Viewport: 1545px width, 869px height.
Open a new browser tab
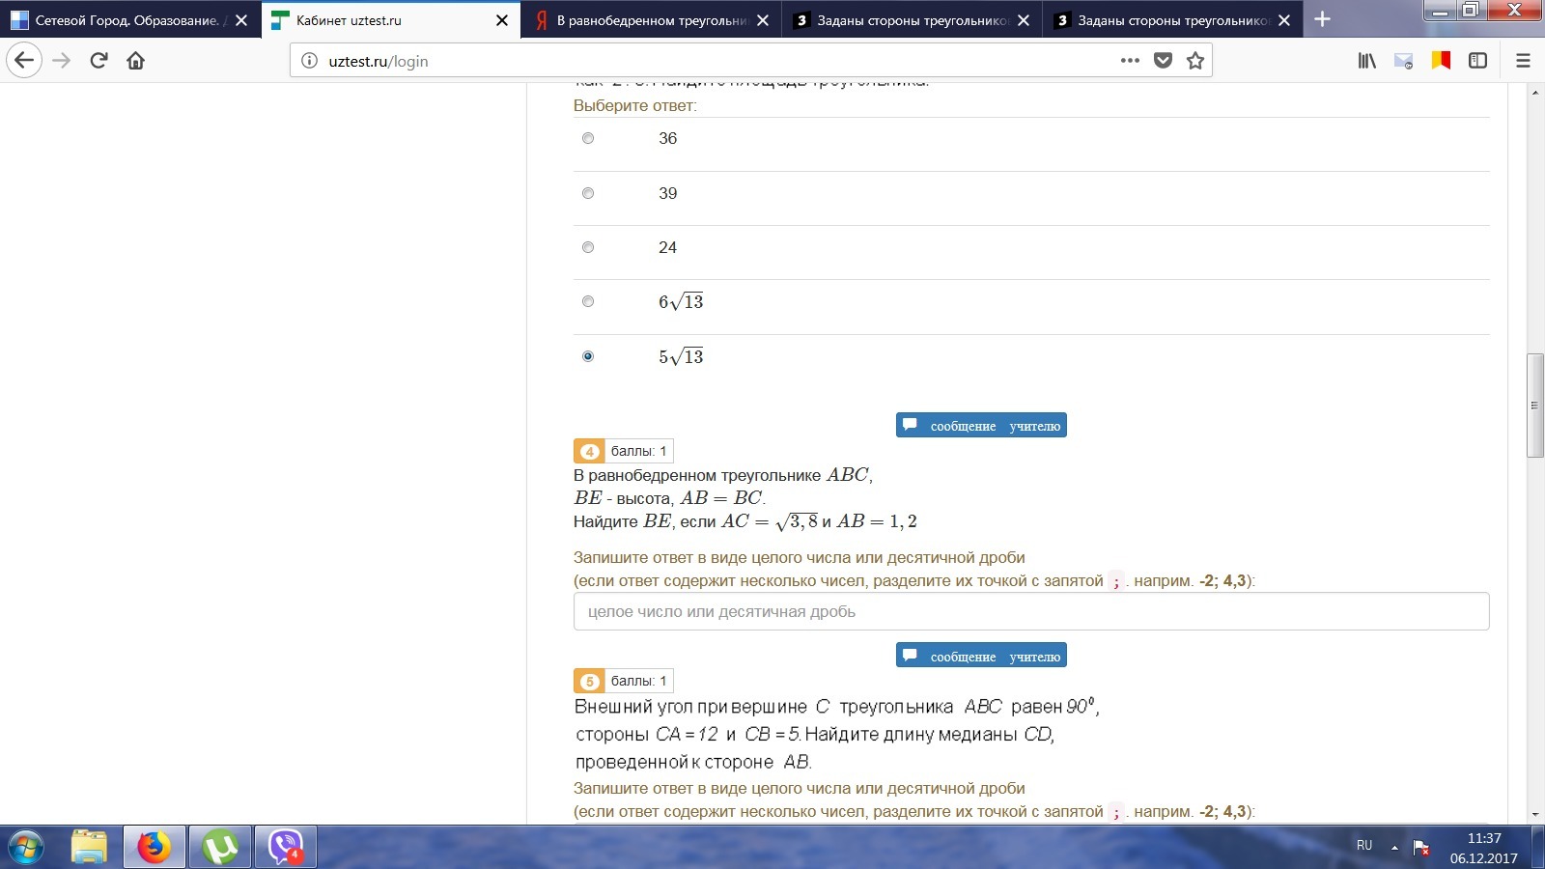tap(1323, 20)
